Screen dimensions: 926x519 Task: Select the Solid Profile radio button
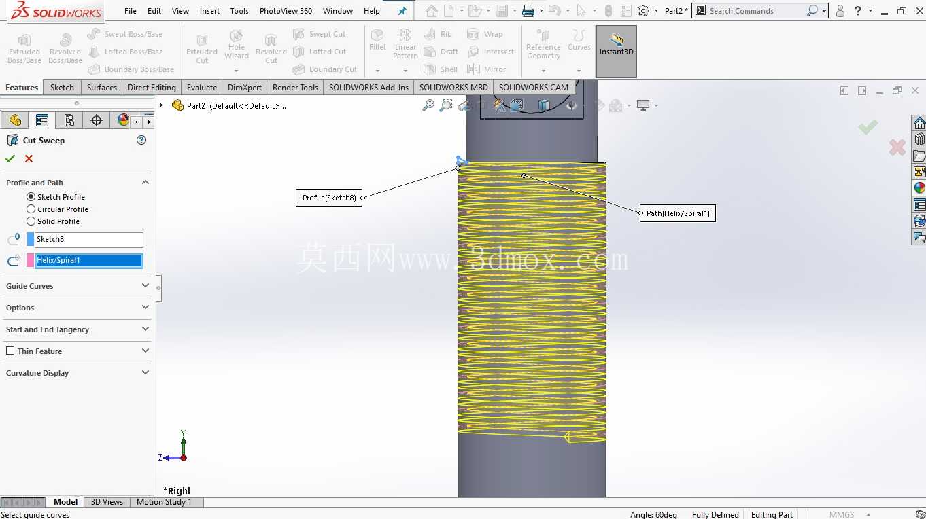point(31,221)
